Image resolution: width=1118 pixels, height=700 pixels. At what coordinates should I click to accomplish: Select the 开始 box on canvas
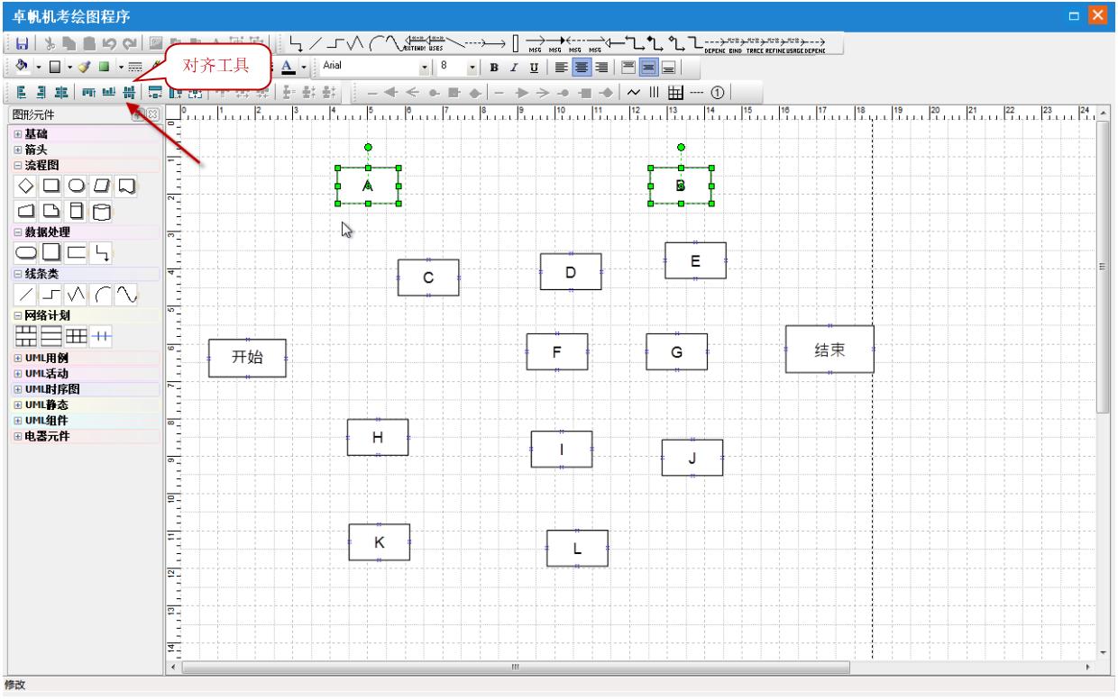247,358
